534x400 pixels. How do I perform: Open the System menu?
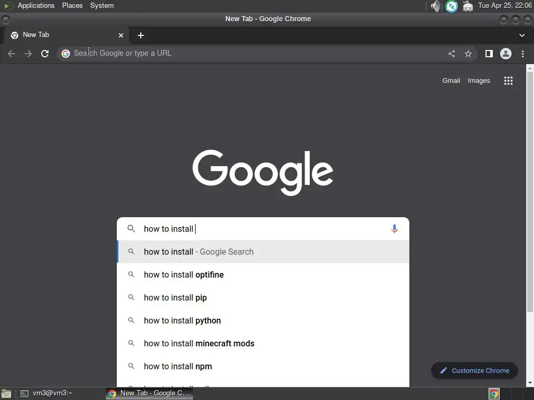[102, 5]
